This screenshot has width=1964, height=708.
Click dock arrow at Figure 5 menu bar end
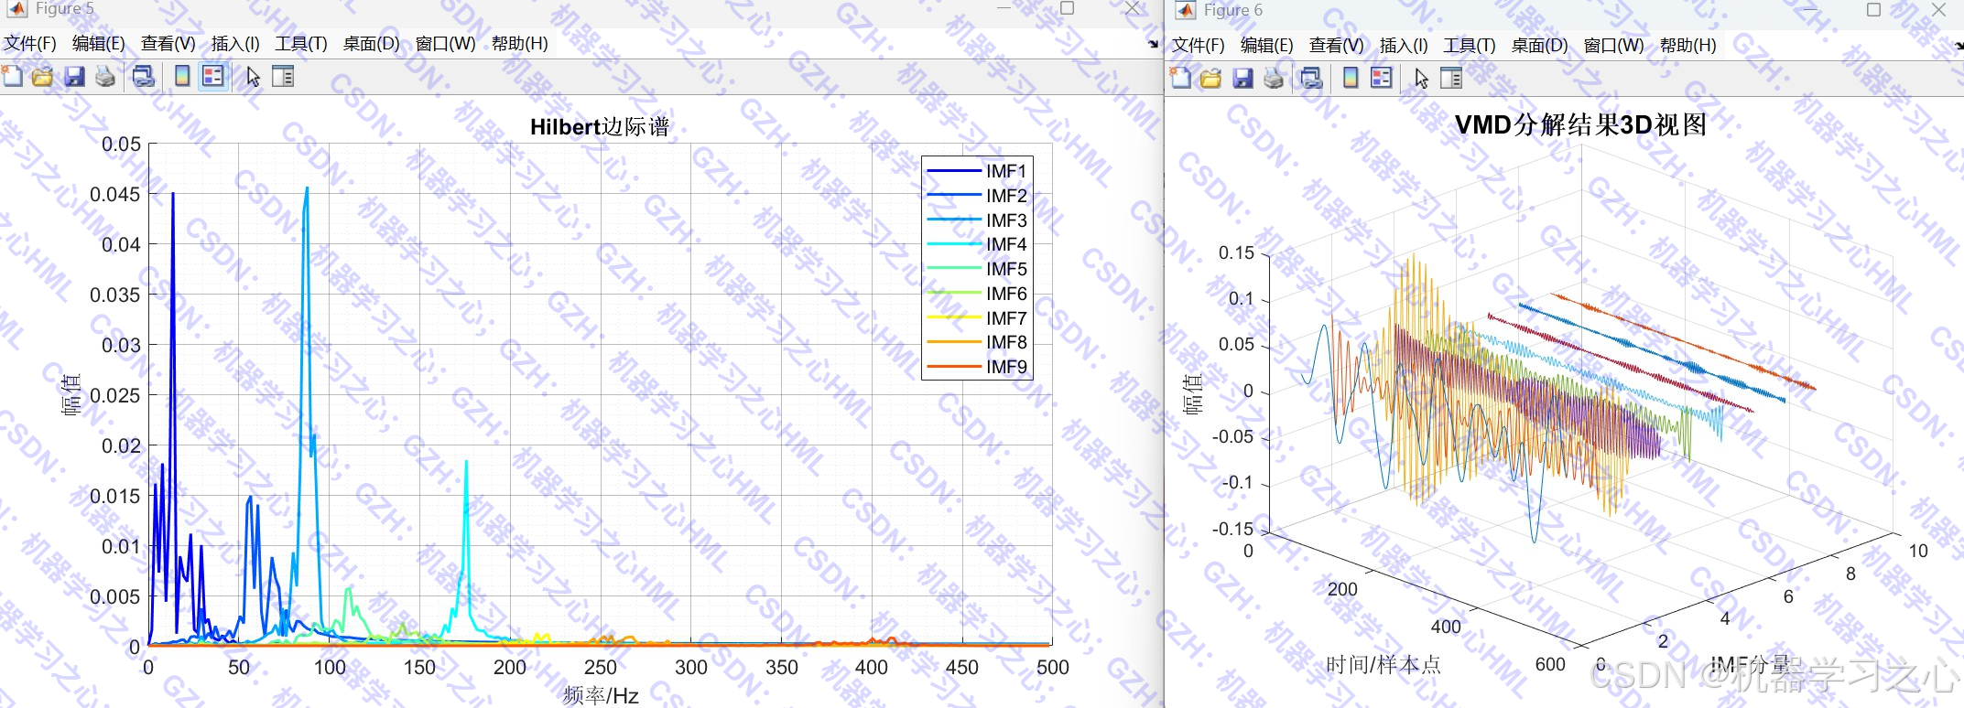pos(1153,43)
